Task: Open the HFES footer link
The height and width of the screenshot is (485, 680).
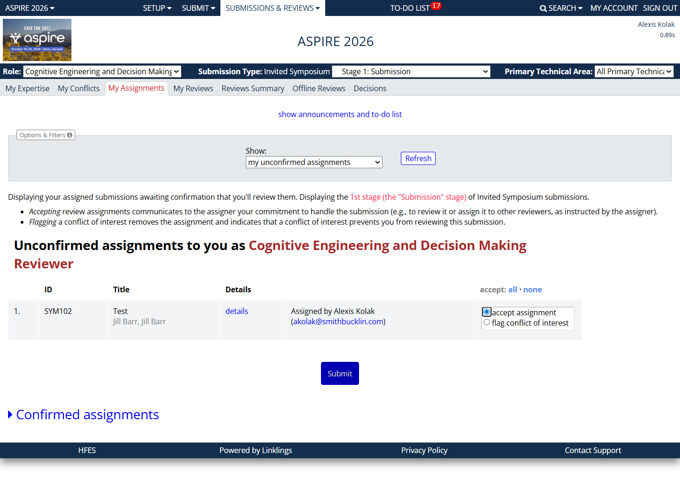Action: point(87,450)
